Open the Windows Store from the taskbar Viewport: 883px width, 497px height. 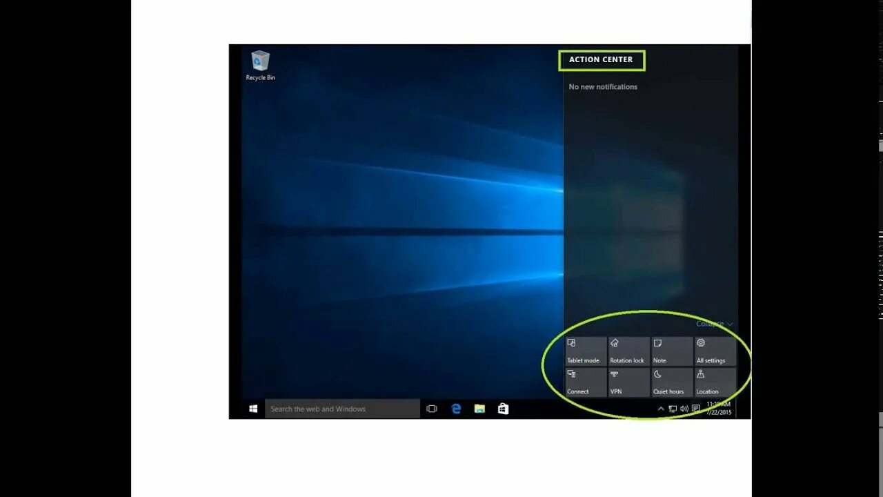coord(503,409)
